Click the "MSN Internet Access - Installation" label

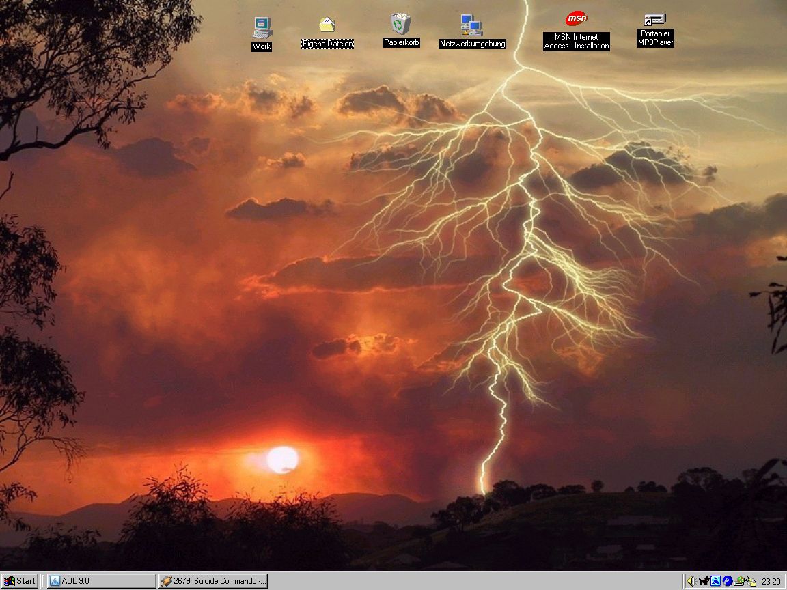576,41
